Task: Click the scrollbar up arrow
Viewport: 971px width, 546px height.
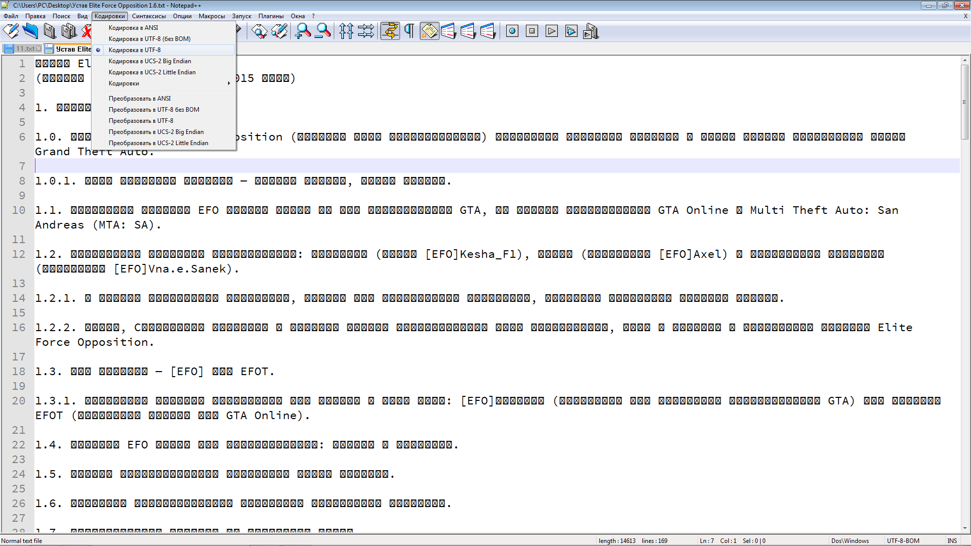Action: coord(964,60)
